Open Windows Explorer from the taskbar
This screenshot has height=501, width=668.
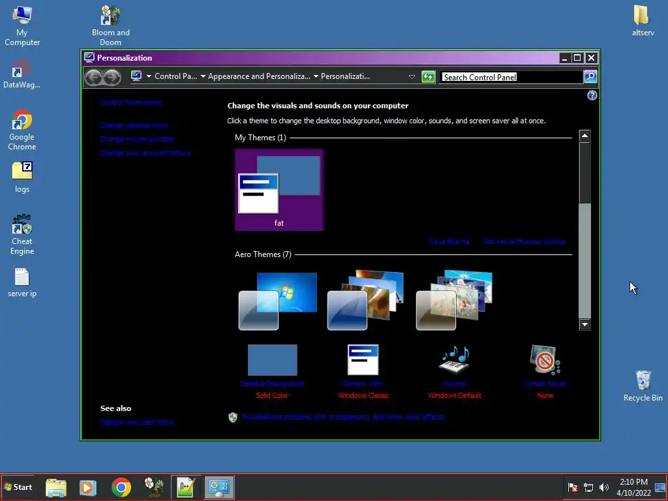click(56, 487)
